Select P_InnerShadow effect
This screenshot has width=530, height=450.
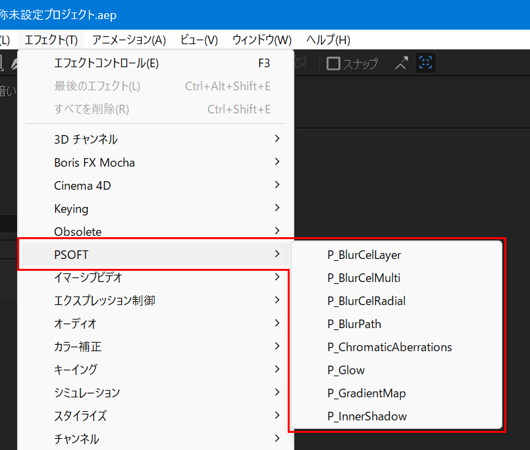click(x=396, y=416)
